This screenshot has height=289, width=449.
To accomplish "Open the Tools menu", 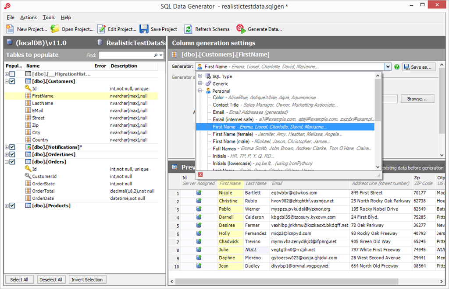I will coord(49,17).
